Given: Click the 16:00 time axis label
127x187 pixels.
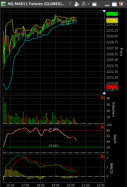Looking at the screenshot, I should point(10,185).
